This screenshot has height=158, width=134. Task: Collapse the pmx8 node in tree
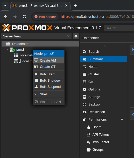pos(8,50)
